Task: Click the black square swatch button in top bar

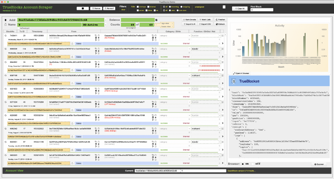Action: point(83,8)
